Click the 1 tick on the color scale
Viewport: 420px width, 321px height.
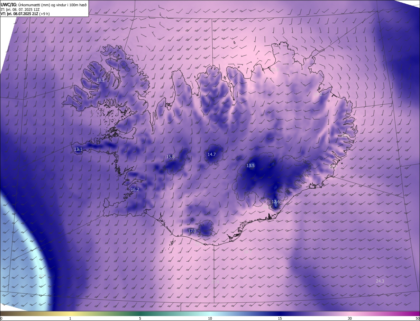71,318
